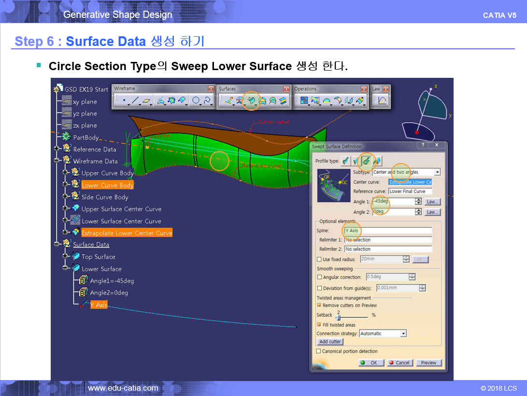Choose the Circle tool in Wireframe toolbar
Screen dimensions: 527x396
tap(196, 101)
